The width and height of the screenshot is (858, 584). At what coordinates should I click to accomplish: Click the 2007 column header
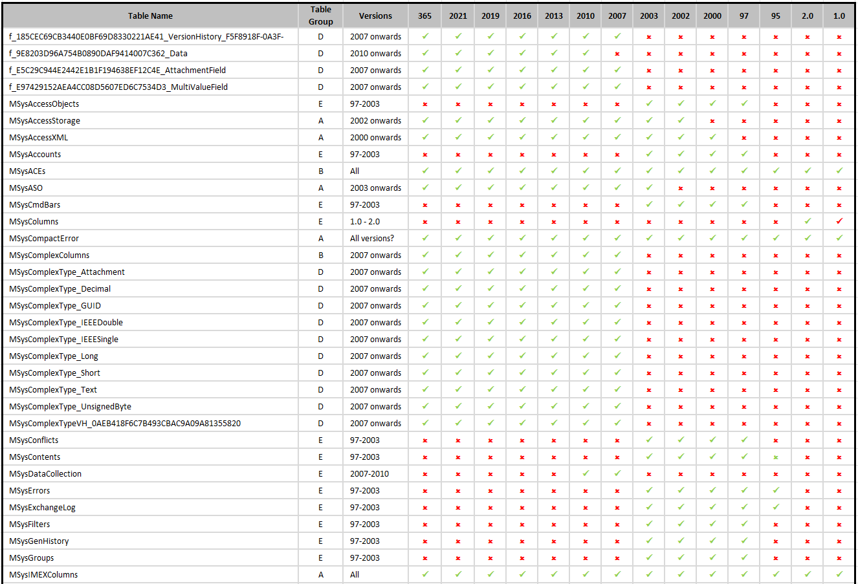tap(617, 16)
